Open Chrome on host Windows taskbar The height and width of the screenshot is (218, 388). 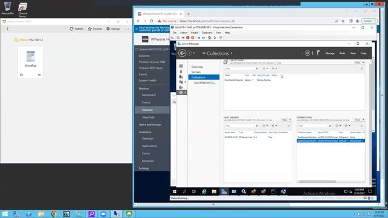(x=54, y=214)
